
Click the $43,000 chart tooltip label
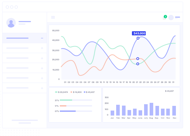pyautogui.click(x=139, y=33)
